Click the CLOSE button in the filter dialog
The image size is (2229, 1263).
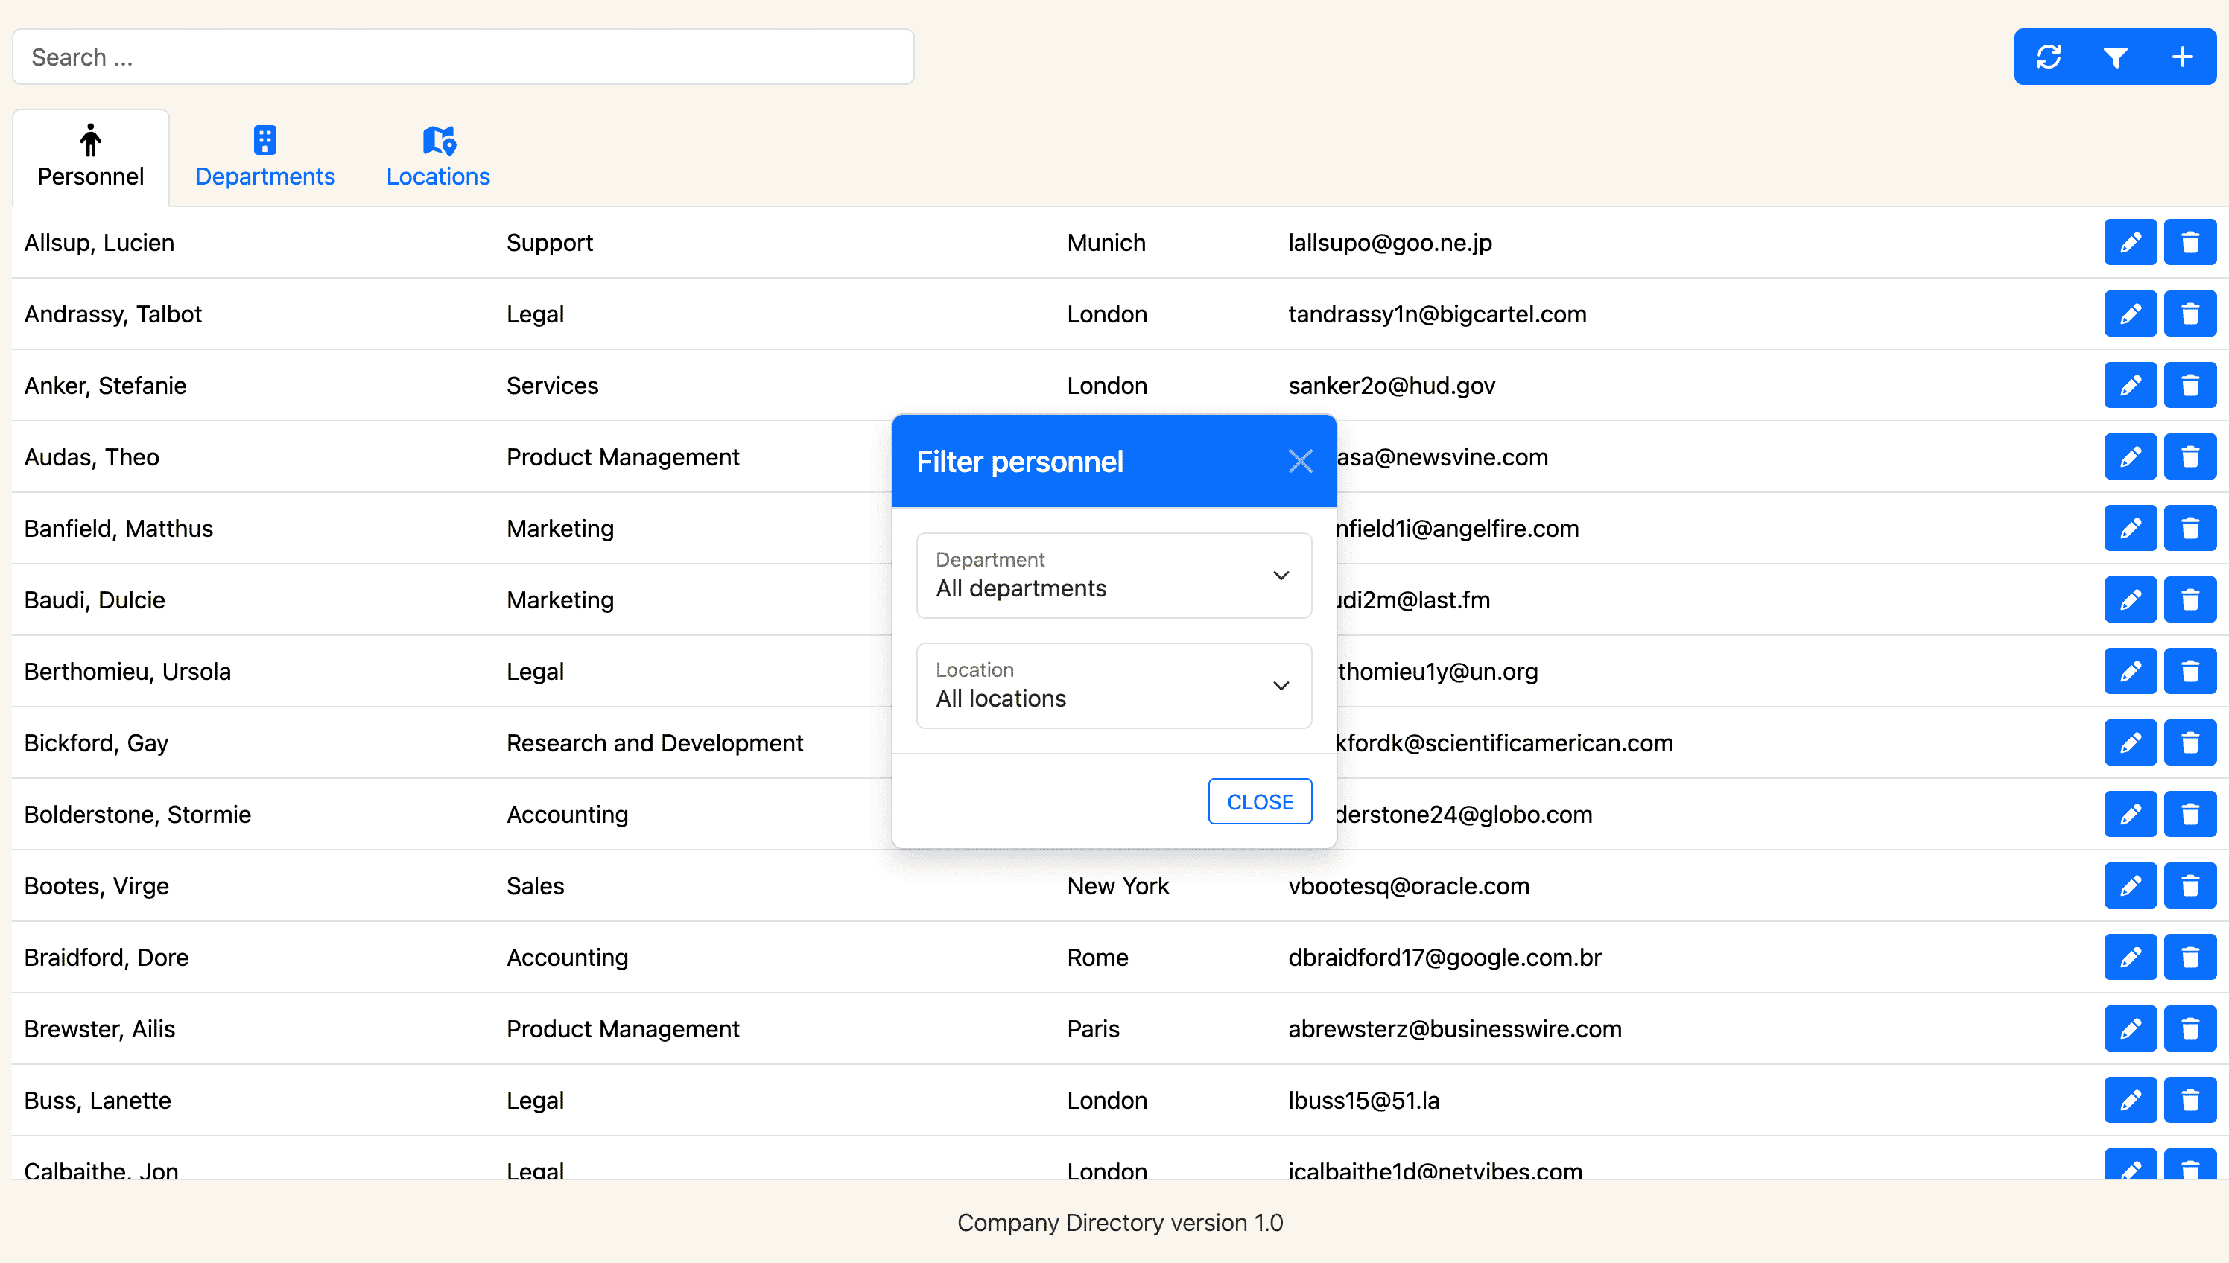point(1260,801)
